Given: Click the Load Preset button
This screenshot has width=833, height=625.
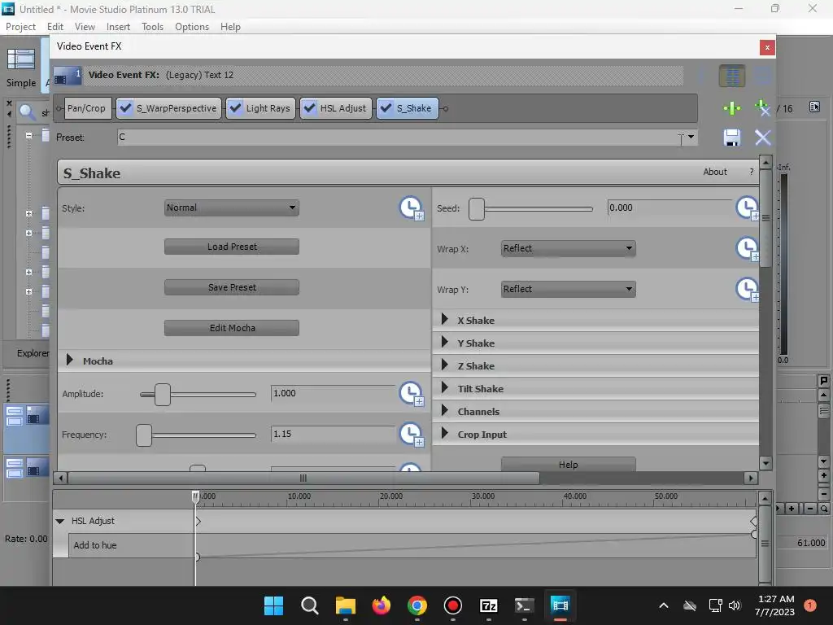Looking at the screenshot, I should (232, 247).
